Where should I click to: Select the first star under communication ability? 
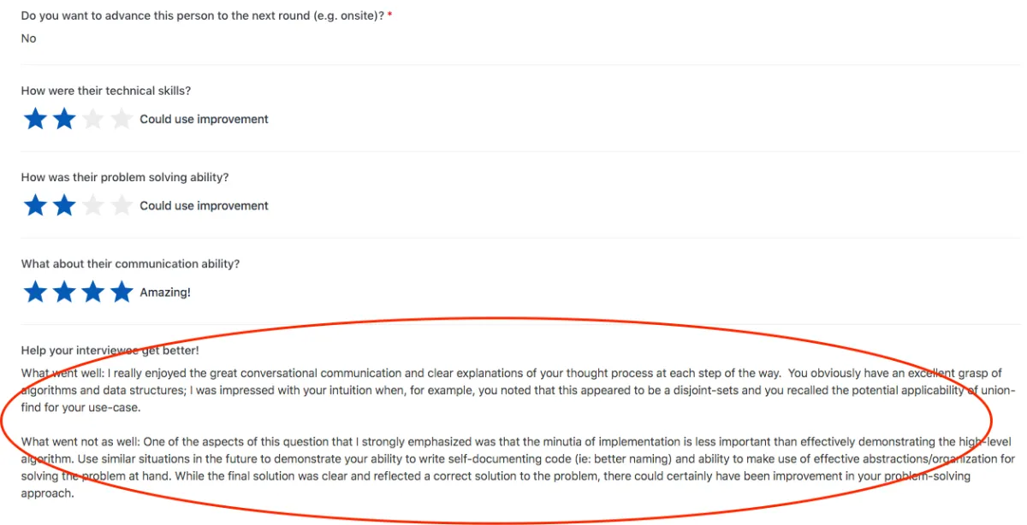pos(35,292)
